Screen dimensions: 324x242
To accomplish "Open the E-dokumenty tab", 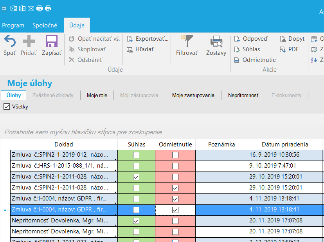I will 286,96.
